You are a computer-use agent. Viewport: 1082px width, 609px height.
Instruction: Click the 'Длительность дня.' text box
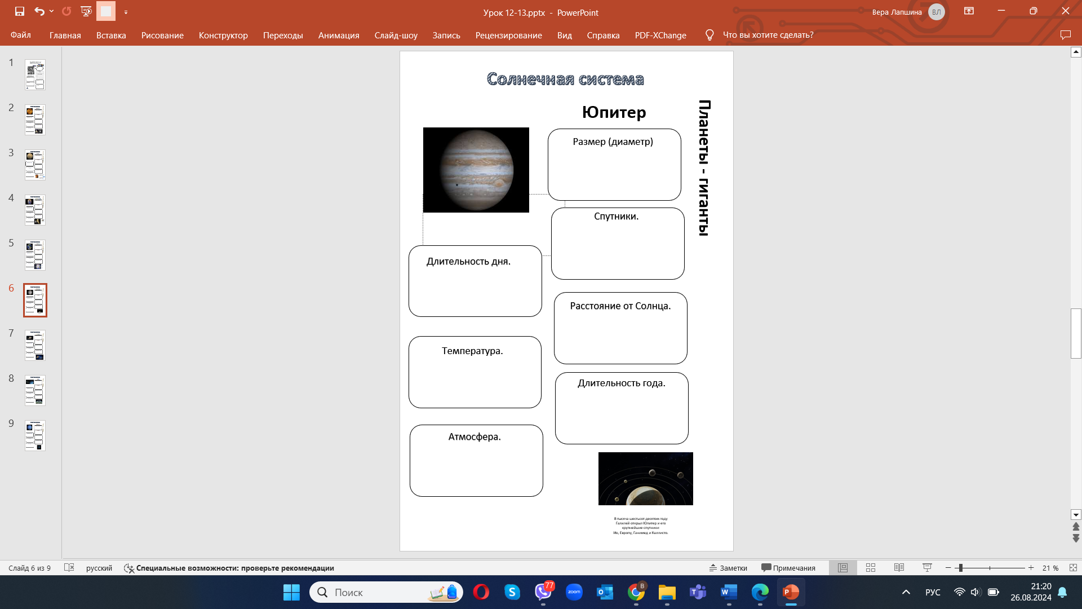point(475,281)
